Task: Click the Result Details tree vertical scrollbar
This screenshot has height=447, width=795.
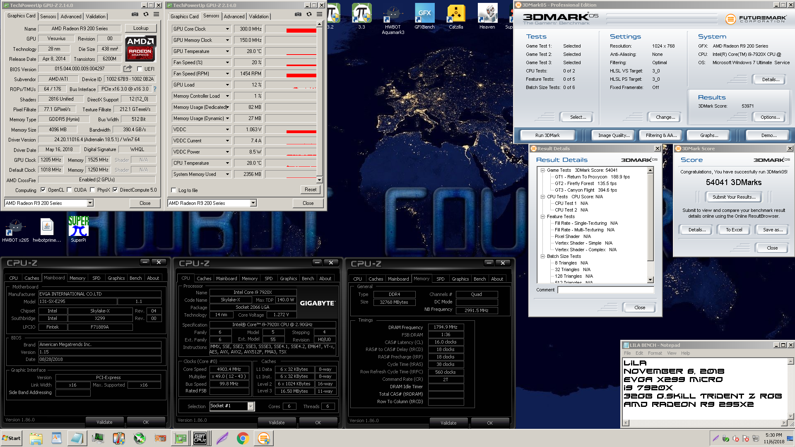Action: coord(650,225)
